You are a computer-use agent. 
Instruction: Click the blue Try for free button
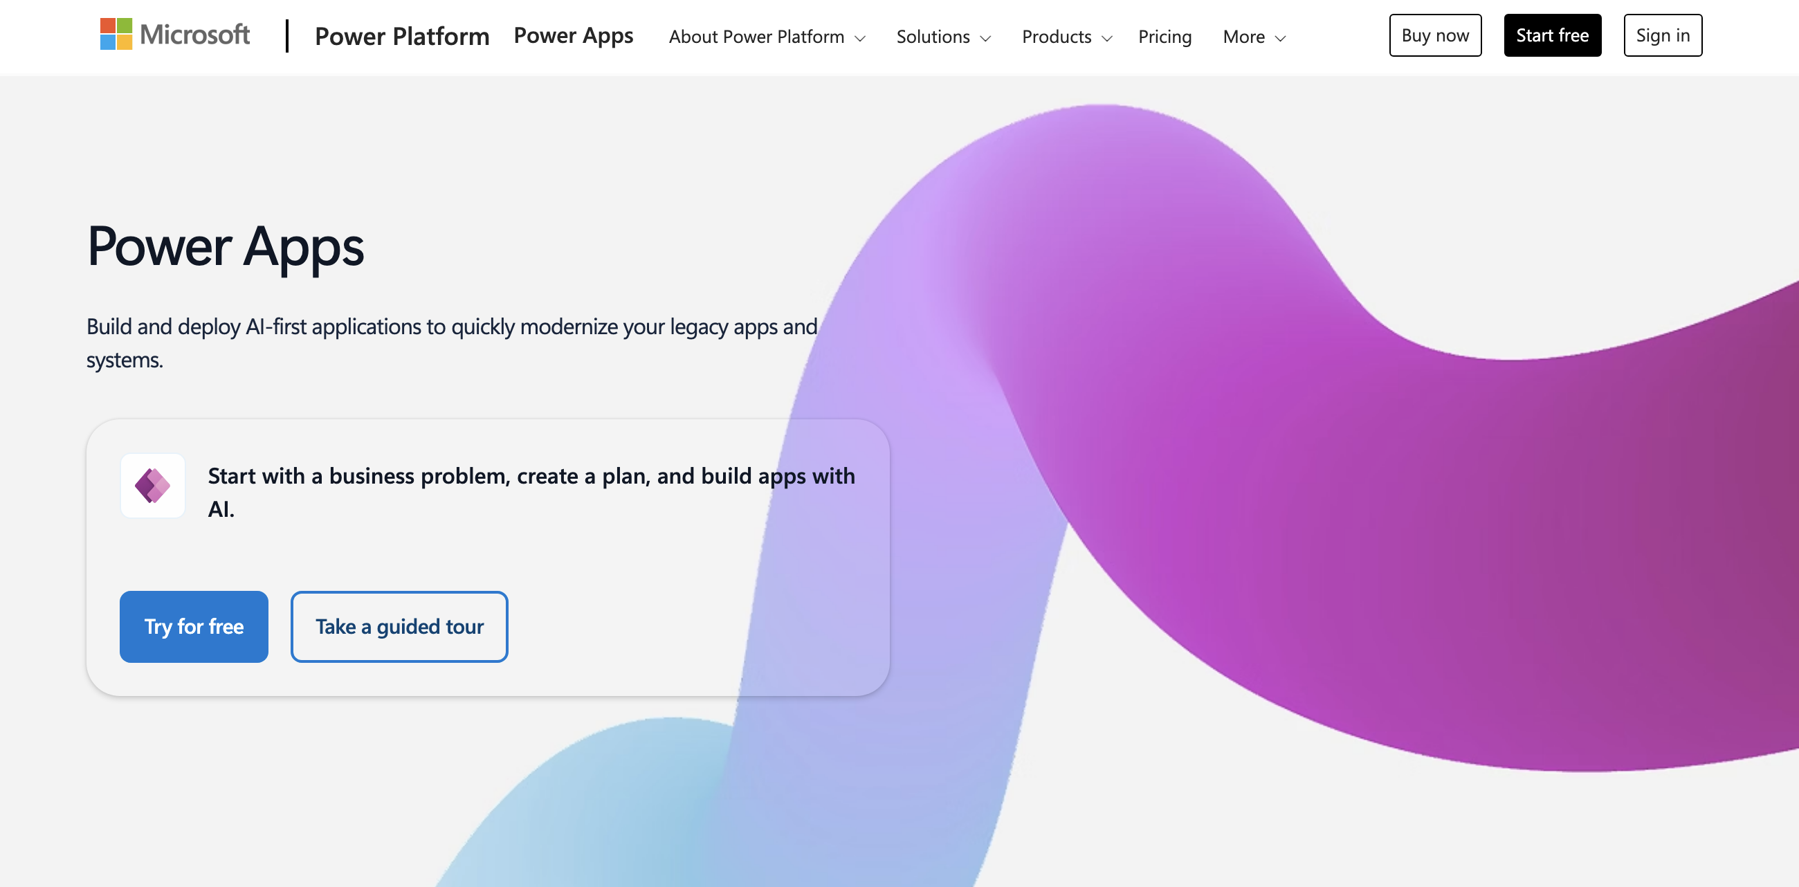click(x=194, y=626)
